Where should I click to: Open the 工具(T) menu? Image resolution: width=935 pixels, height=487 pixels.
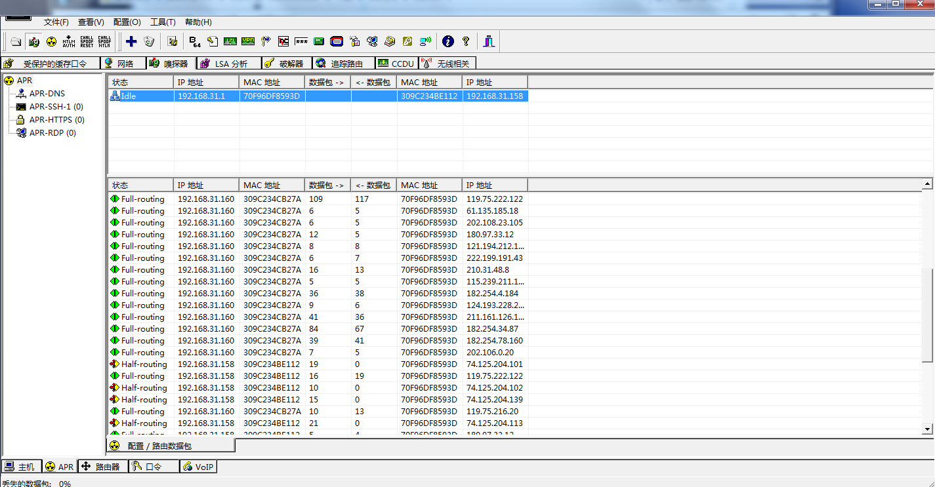(163, 22)
